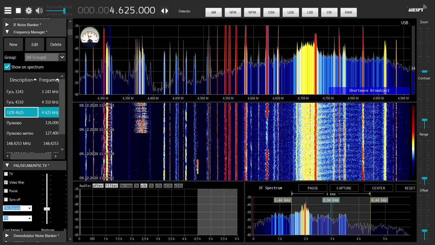435x245 pixels.
Task: Mute audio with the speaker icon
Action: (39, 11)
